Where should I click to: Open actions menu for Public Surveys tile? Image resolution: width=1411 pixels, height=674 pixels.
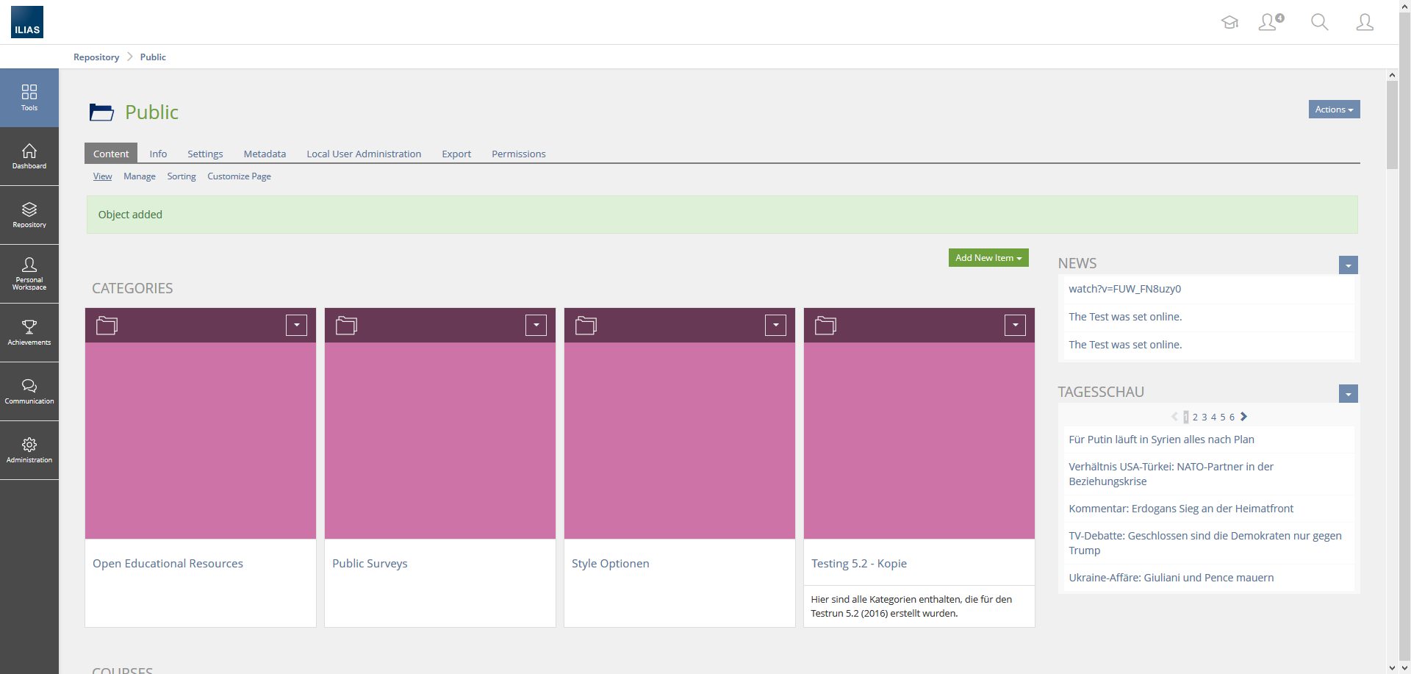pos(536,325)
